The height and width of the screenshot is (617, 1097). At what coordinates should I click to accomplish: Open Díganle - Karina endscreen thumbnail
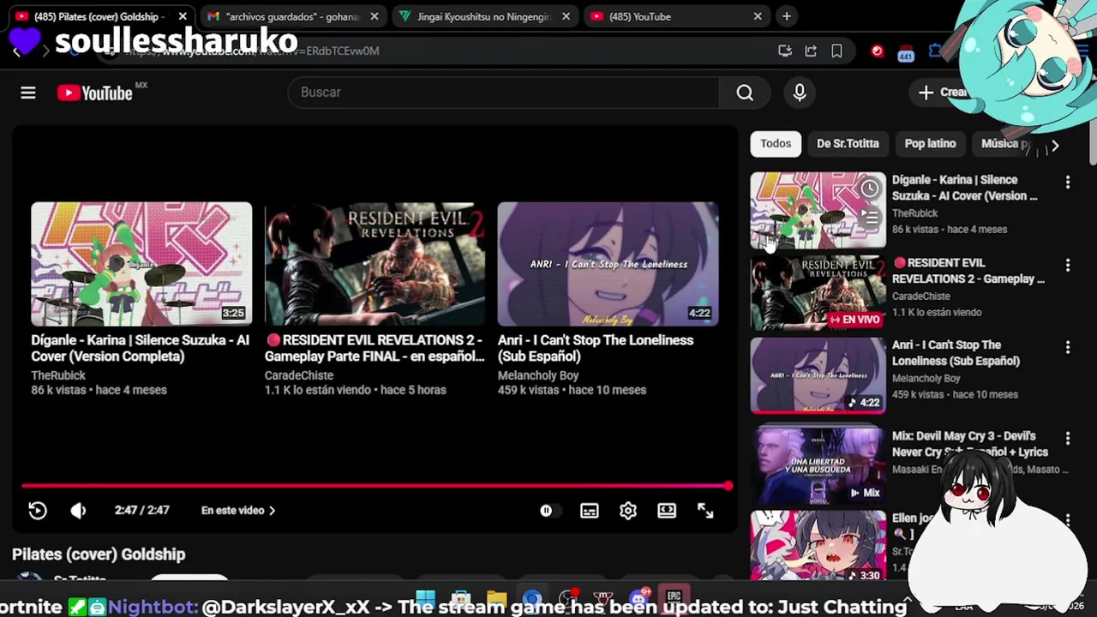tap(141, 264)
